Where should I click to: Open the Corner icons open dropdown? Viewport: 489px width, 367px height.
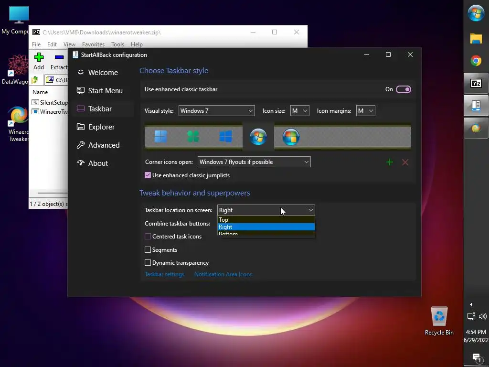[x=254, y=162]
